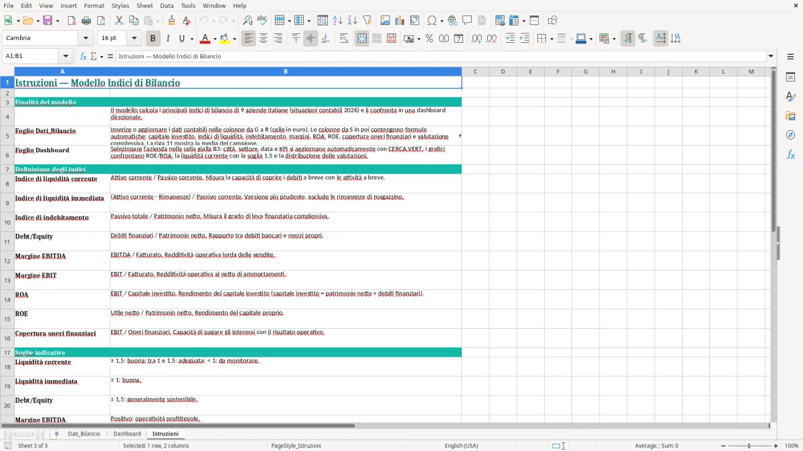The height and width of the screenshot is (451, 803).
Task: Click PageStyle_Istruzioni in the status bar
Action: pos(296,446)
